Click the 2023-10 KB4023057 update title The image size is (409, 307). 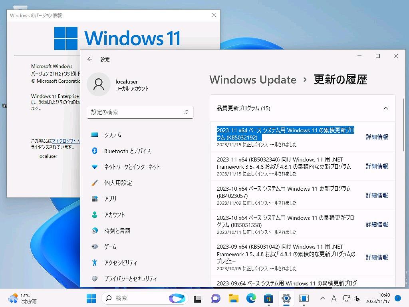[284, 192]
